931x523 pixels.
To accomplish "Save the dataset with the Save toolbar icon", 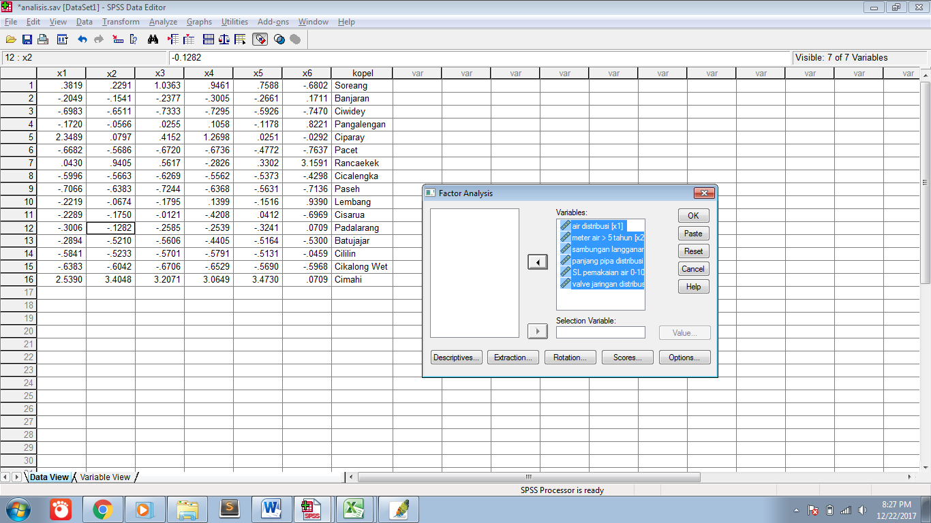I will point(27,39).
